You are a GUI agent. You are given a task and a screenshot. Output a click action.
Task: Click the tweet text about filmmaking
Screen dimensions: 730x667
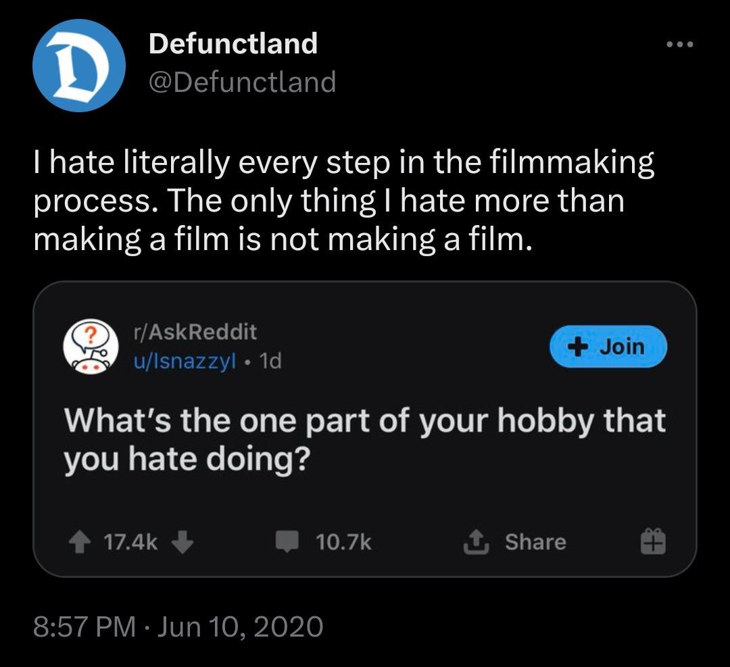point(345,201)
